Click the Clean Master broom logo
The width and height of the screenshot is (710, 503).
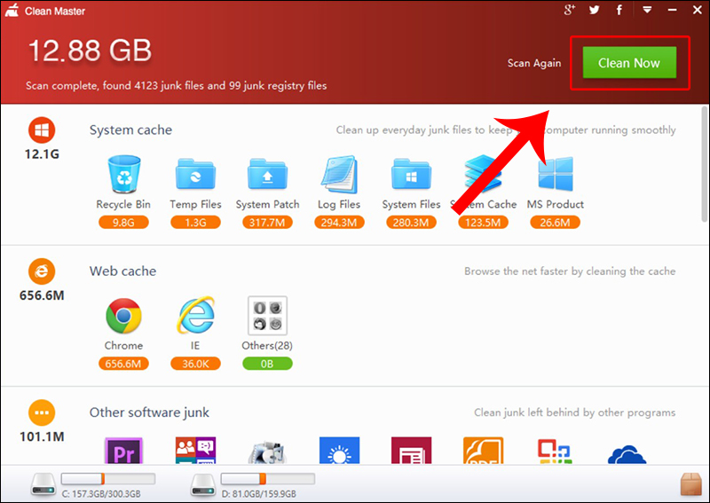click(x=12, y=10)
